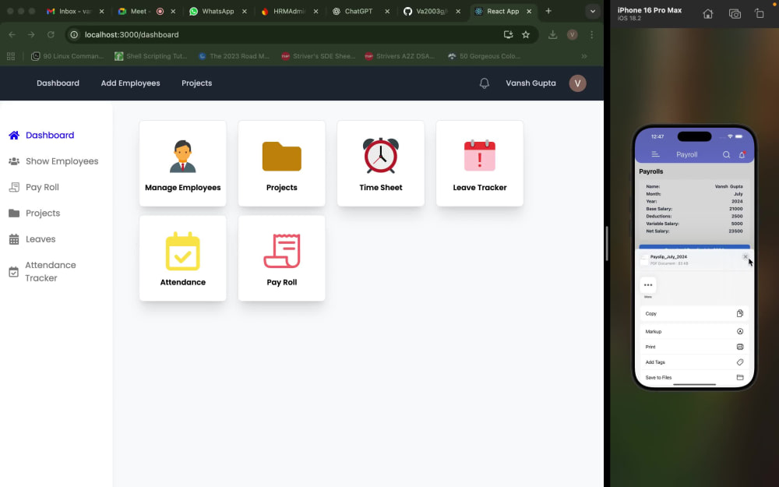This screenshot has height=487, width=779.
Task: Switch to the HRMAdmin browser tab
Action: pyautogui.click(x=288, y=11)
